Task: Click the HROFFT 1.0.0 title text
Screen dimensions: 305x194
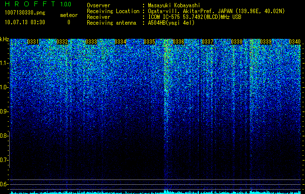Action: [38, 4]
